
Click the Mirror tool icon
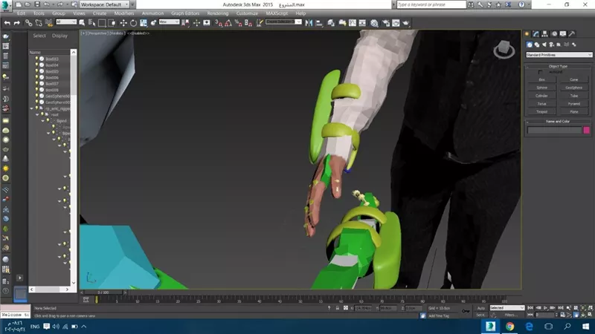(x=309, y=23)
